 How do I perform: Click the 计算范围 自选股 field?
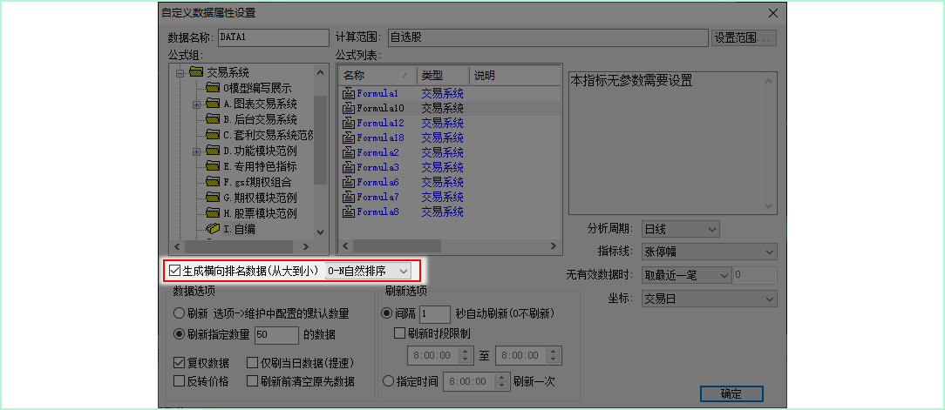[x=547, y=37]
